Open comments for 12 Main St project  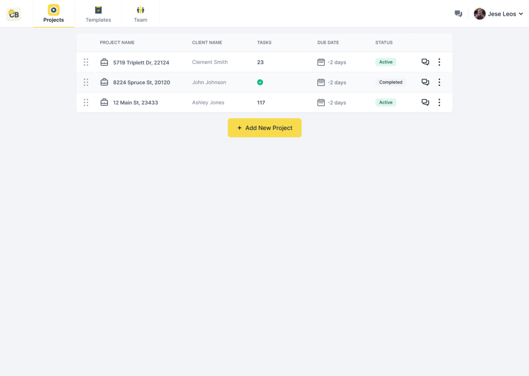click(x=425, y=102)
